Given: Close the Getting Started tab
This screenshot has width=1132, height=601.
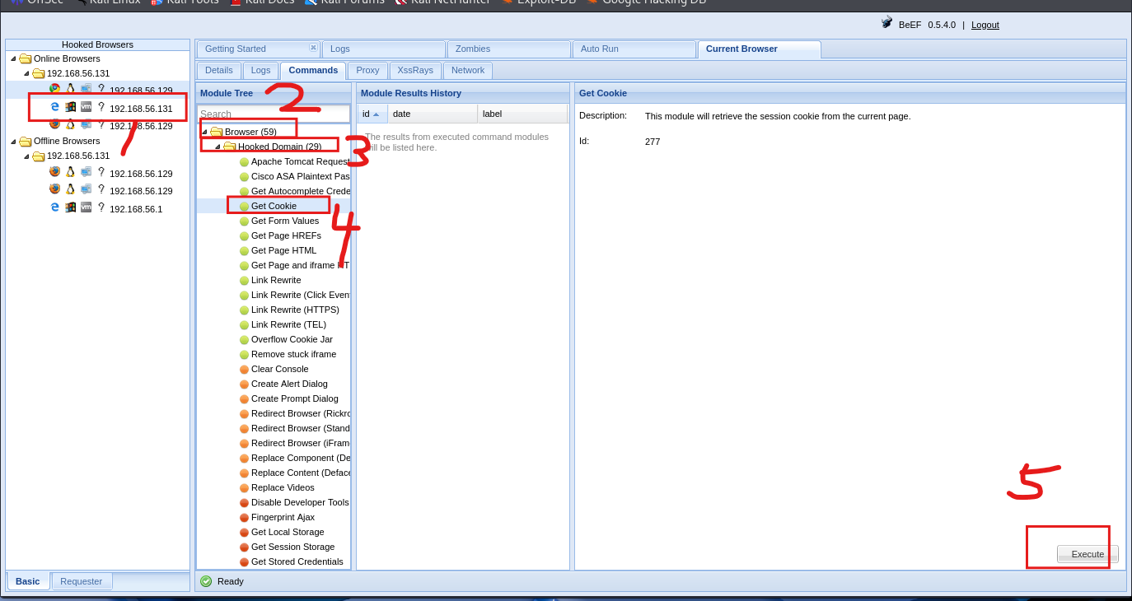Looking at the screenshot, I should [x=313, y=47].
